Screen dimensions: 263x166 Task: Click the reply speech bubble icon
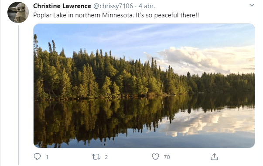pyautogui.click(x=37, y=157)
